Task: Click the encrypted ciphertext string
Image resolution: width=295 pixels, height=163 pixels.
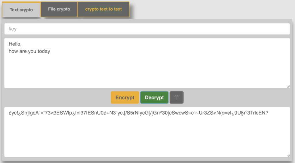Action: 138,113
